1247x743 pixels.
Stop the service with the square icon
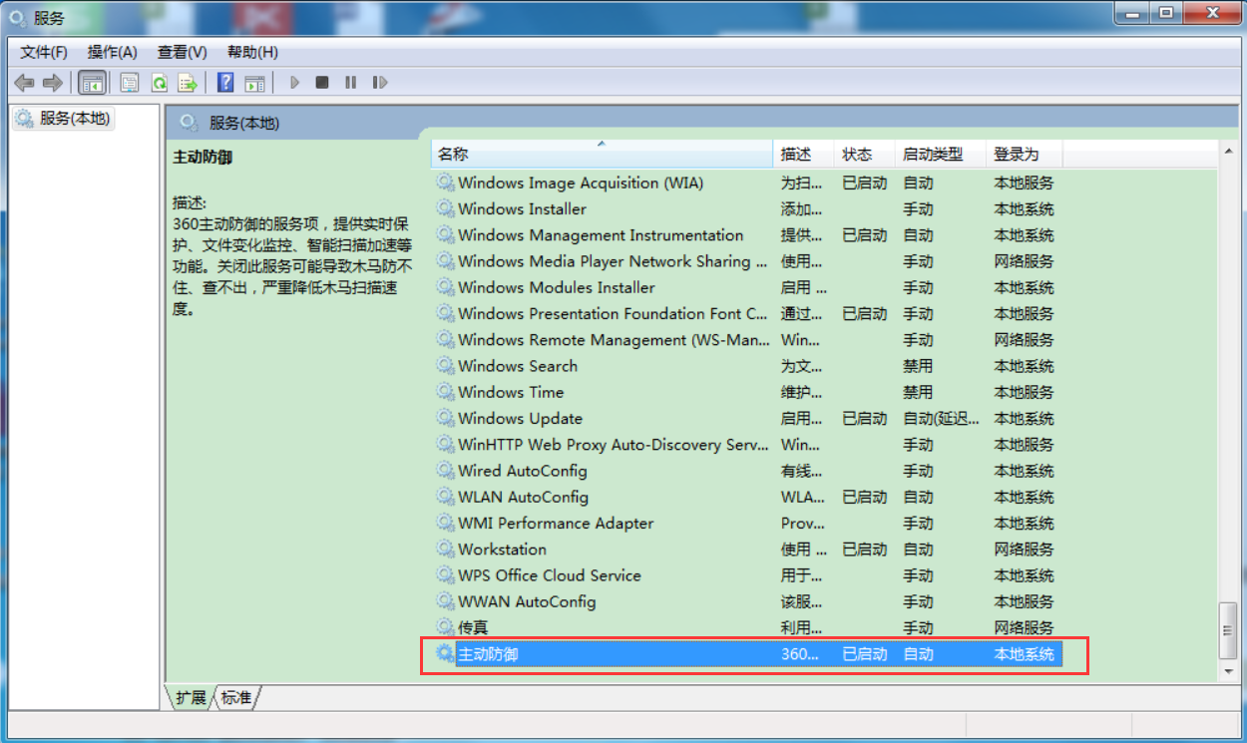point(322,83)
